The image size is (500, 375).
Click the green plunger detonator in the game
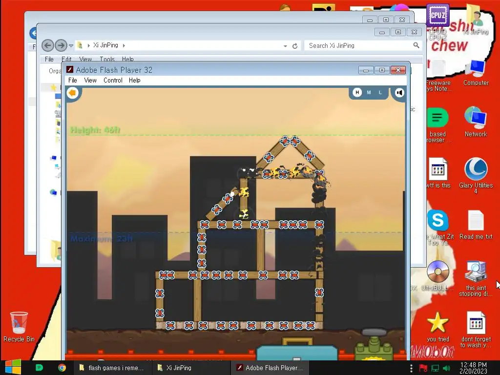374,344
